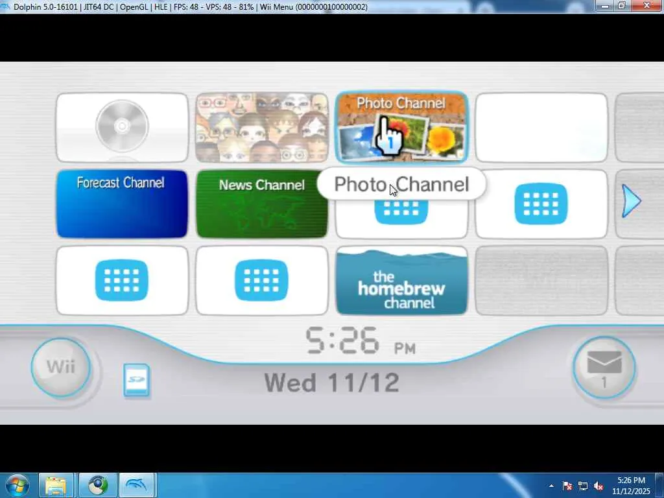Screen dimensions: 664x498
Task: Launch the Photo Channel tile
Action: [401, 128]
